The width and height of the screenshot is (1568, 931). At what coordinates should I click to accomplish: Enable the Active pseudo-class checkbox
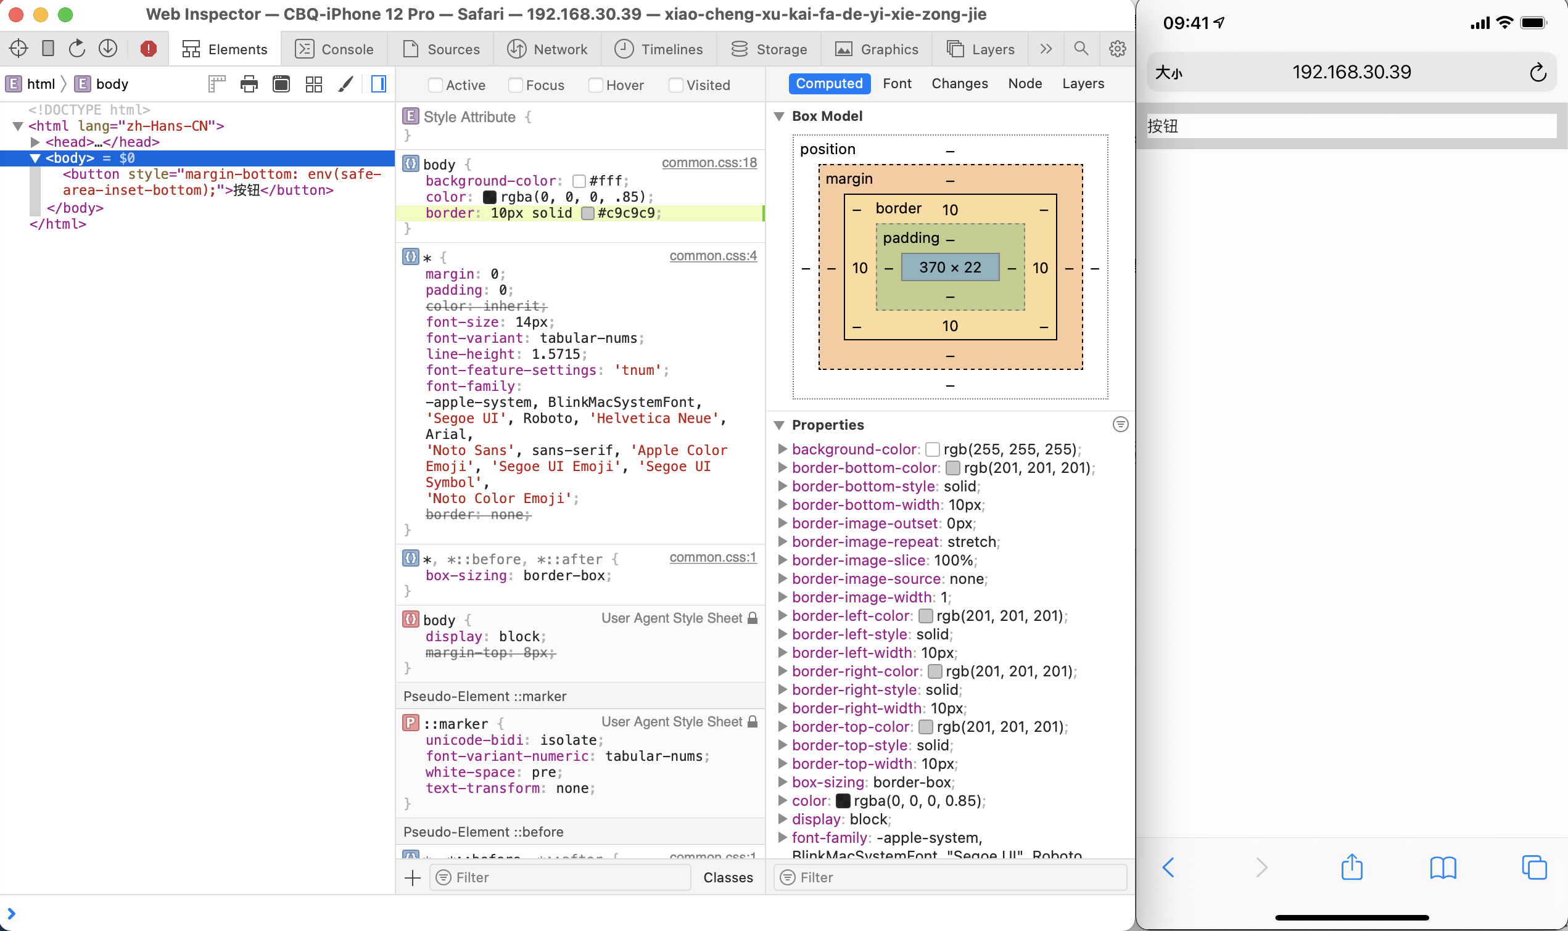coord(435,84)
